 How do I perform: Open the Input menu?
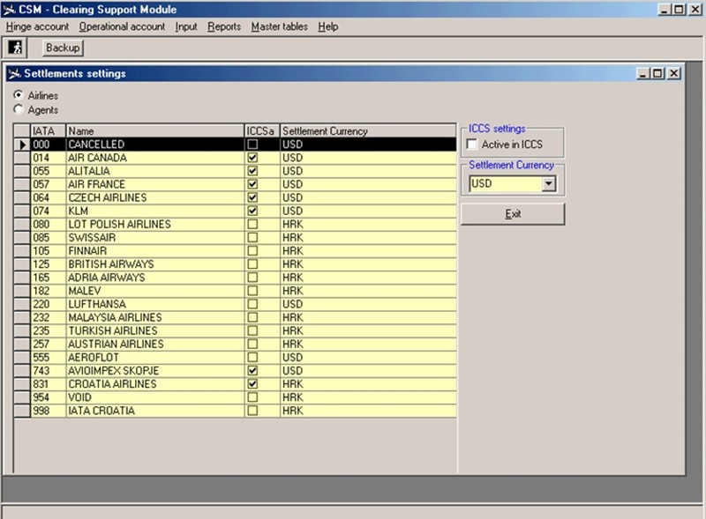[x=186, y=26]
